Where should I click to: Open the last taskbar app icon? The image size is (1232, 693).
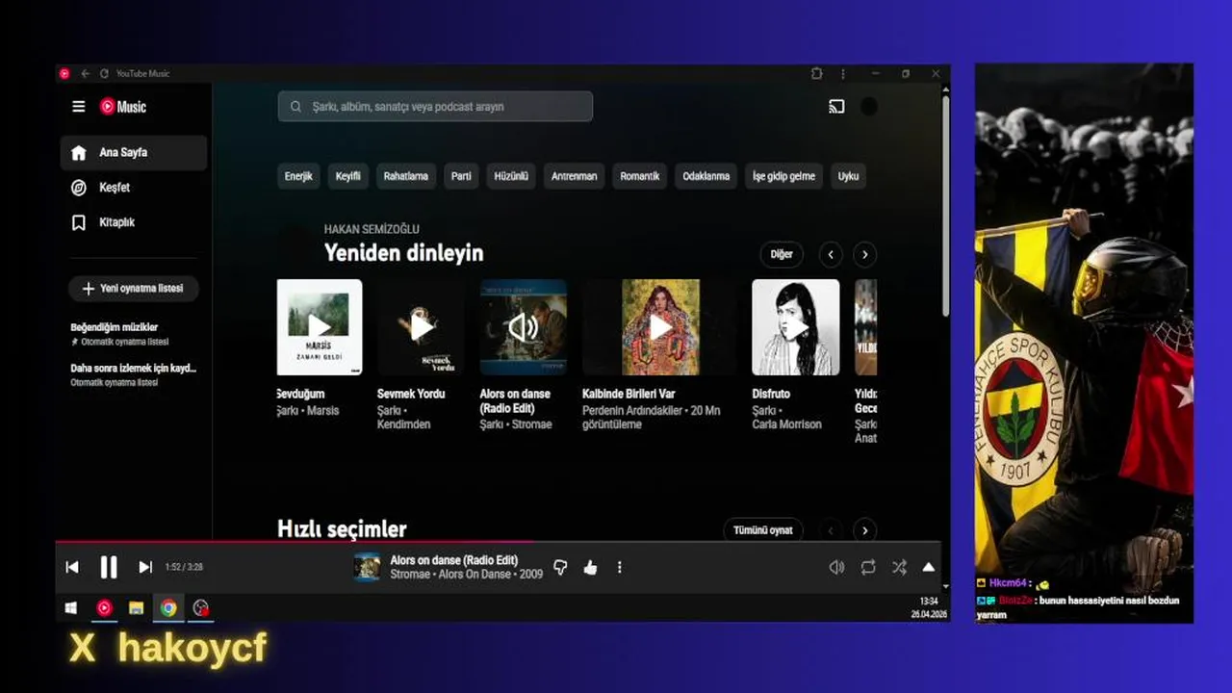click(200, 607)
